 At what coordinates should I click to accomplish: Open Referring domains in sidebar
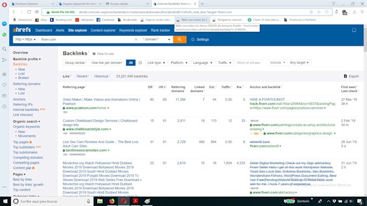[x=26, y=84]
